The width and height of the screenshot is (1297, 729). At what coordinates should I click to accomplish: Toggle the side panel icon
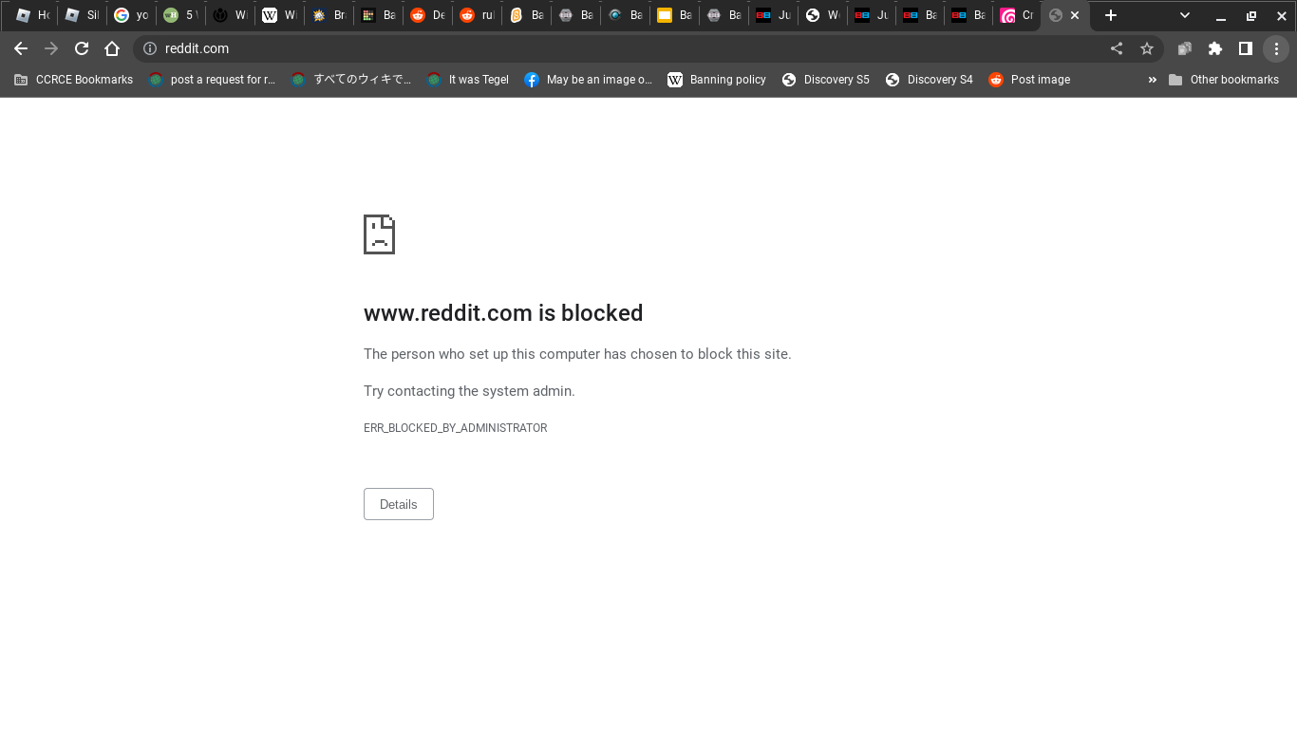coord(1246,48)
